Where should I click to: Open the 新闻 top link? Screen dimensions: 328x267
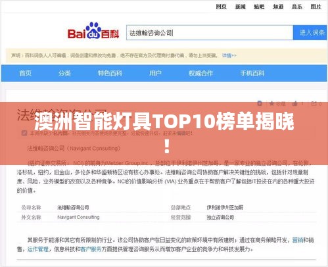(x=240, y=7)
